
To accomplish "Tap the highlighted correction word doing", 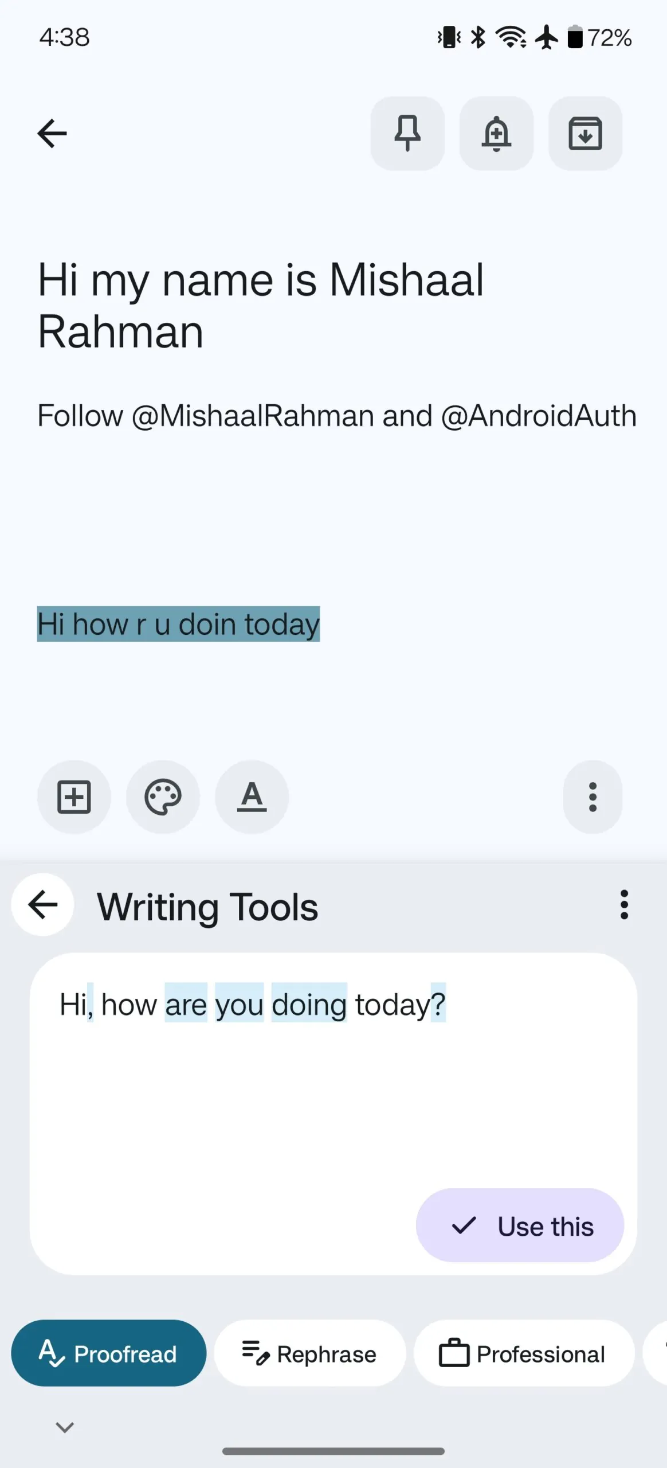I will [309, 1005].
